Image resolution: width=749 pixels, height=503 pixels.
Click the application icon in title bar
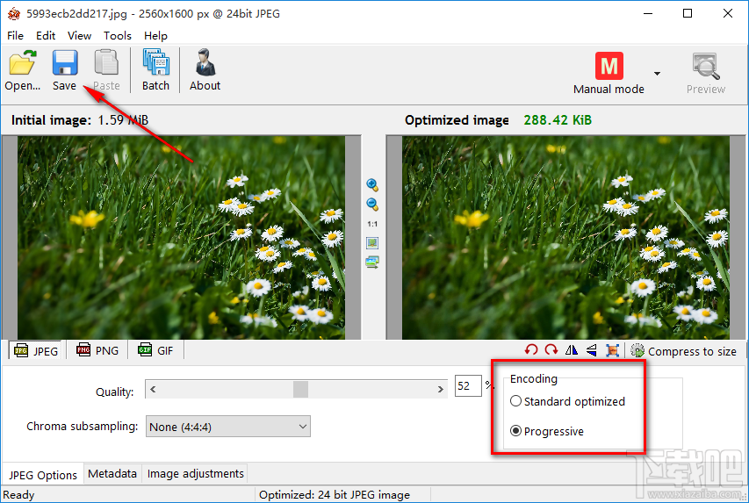(14, 13)
